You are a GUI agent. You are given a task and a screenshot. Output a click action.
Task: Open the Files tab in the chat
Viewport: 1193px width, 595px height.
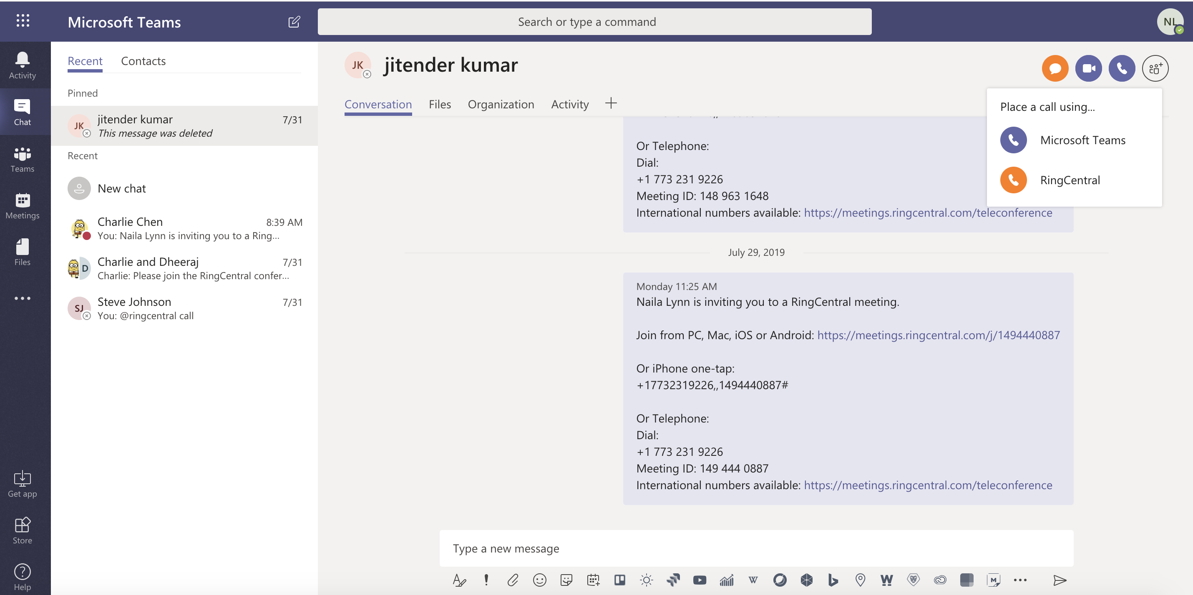440,105
